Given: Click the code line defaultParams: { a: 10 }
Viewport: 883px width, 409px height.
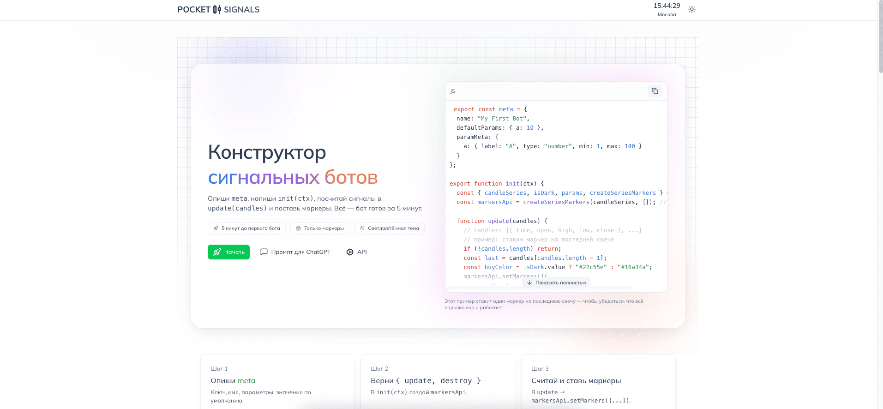Looking at the screenshot, I should (500, 128).
